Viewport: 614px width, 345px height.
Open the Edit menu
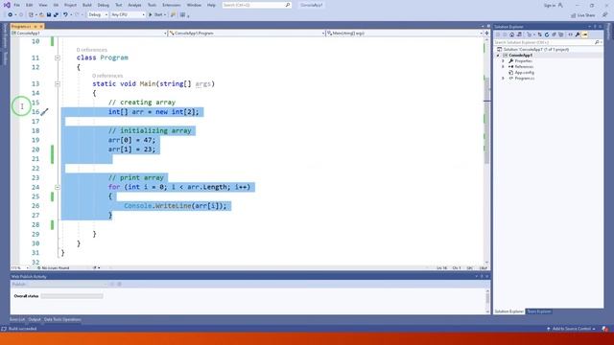pyautogui.click(x=30, y=5)
